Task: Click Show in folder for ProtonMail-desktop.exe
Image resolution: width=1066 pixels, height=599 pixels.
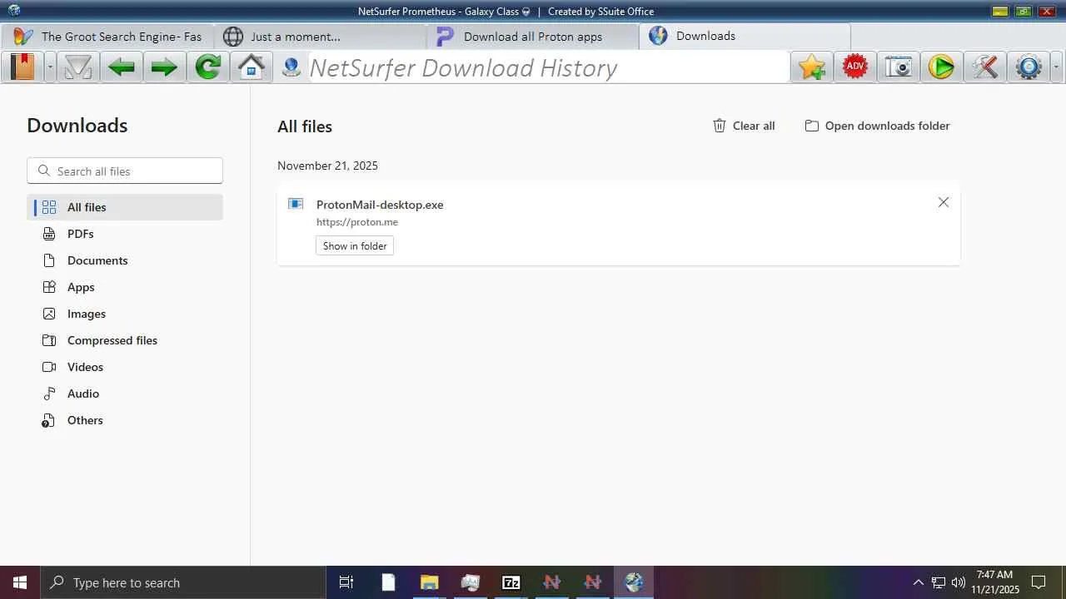Action: click(355, 245)
